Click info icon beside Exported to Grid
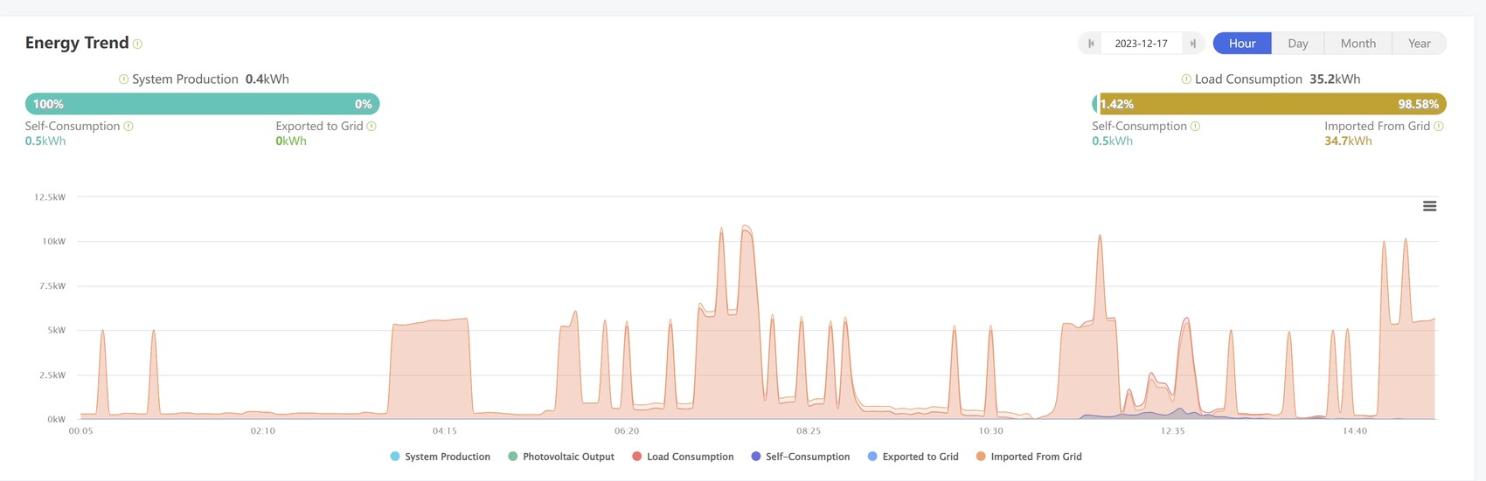 click(371, 127)
